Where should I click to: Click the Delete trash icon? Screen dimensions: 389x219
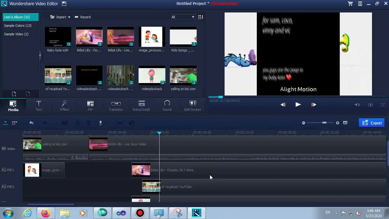(x=89, y=123)
